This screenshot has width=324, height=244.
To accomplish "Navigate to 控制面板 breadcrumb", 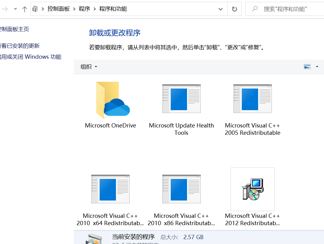I will coord(59,9).
